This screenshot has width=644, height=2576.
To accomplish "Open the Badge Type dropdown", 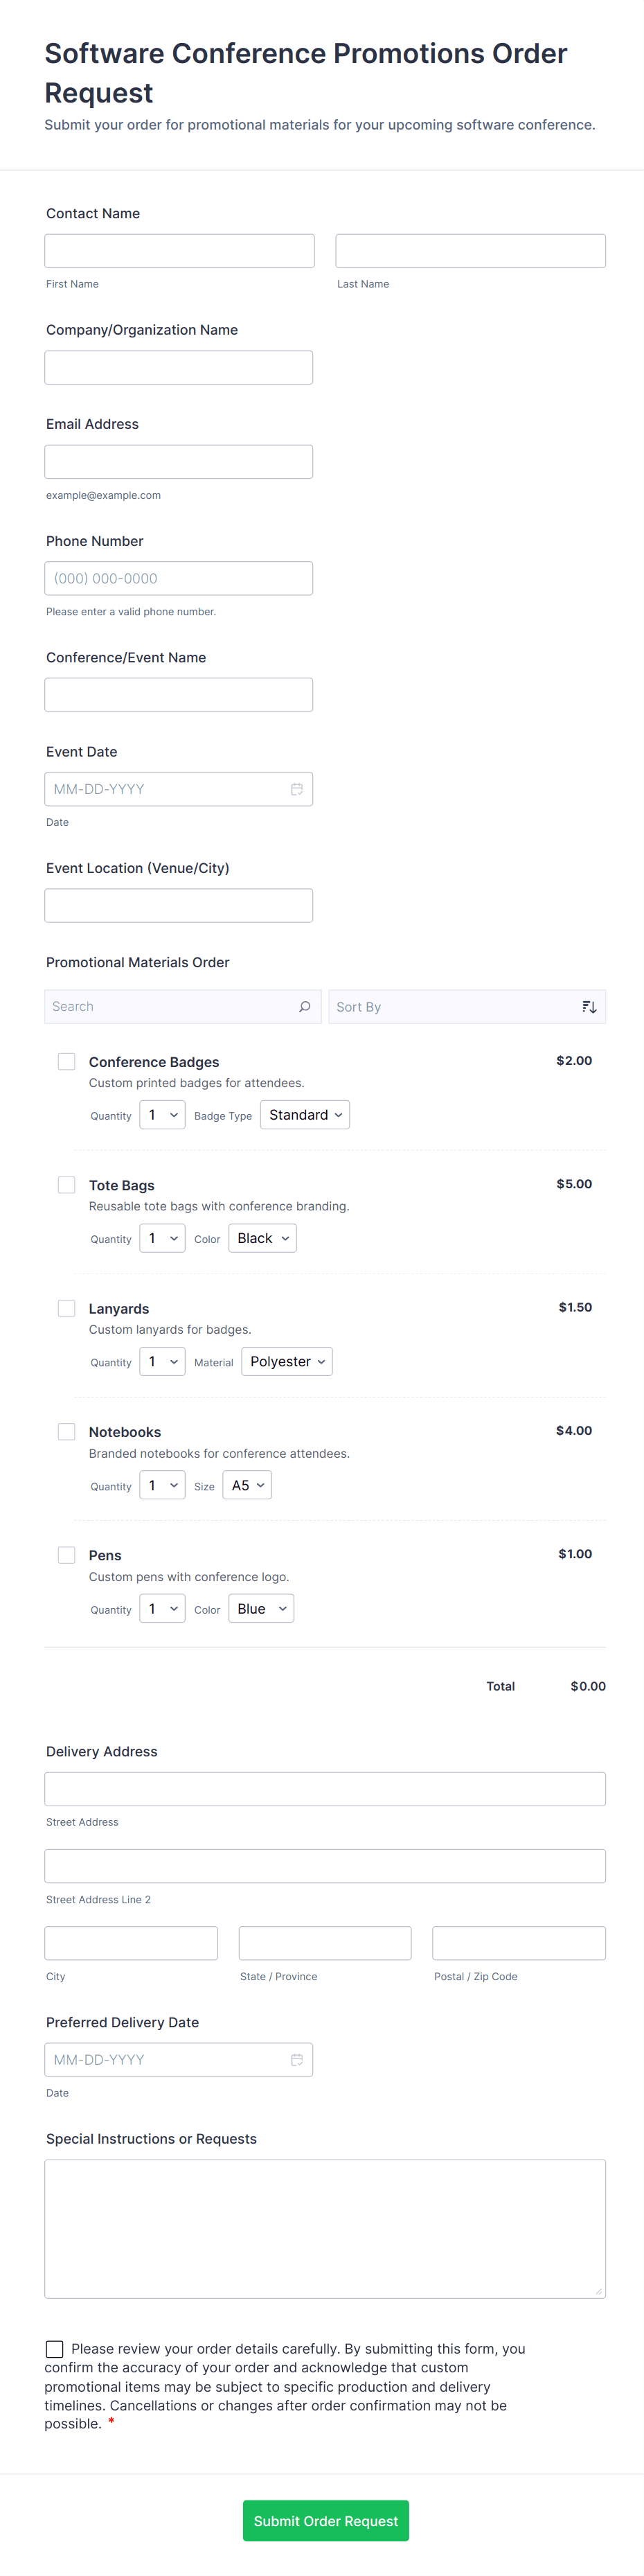I will pos(305,1115).
